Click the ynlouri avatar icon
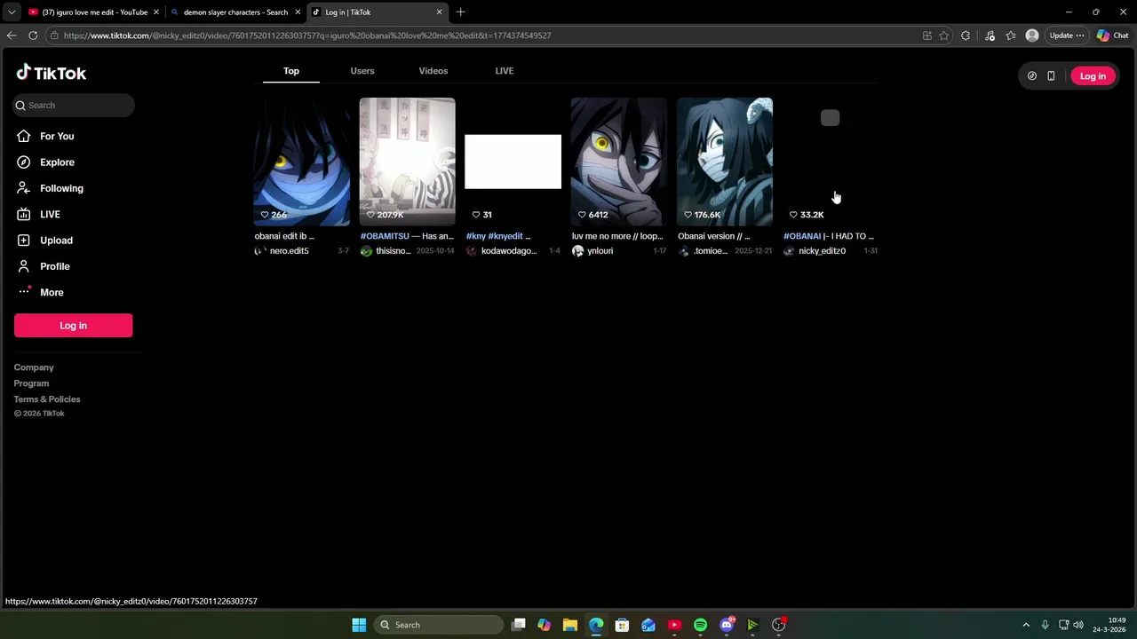The height and width of the screenshot is (639, 1137). (578, 251)
